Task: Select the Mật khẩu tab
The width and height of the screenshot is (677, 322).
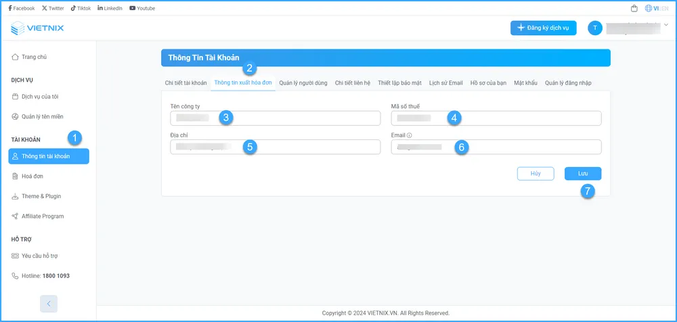Action: (x=525, y=83)
